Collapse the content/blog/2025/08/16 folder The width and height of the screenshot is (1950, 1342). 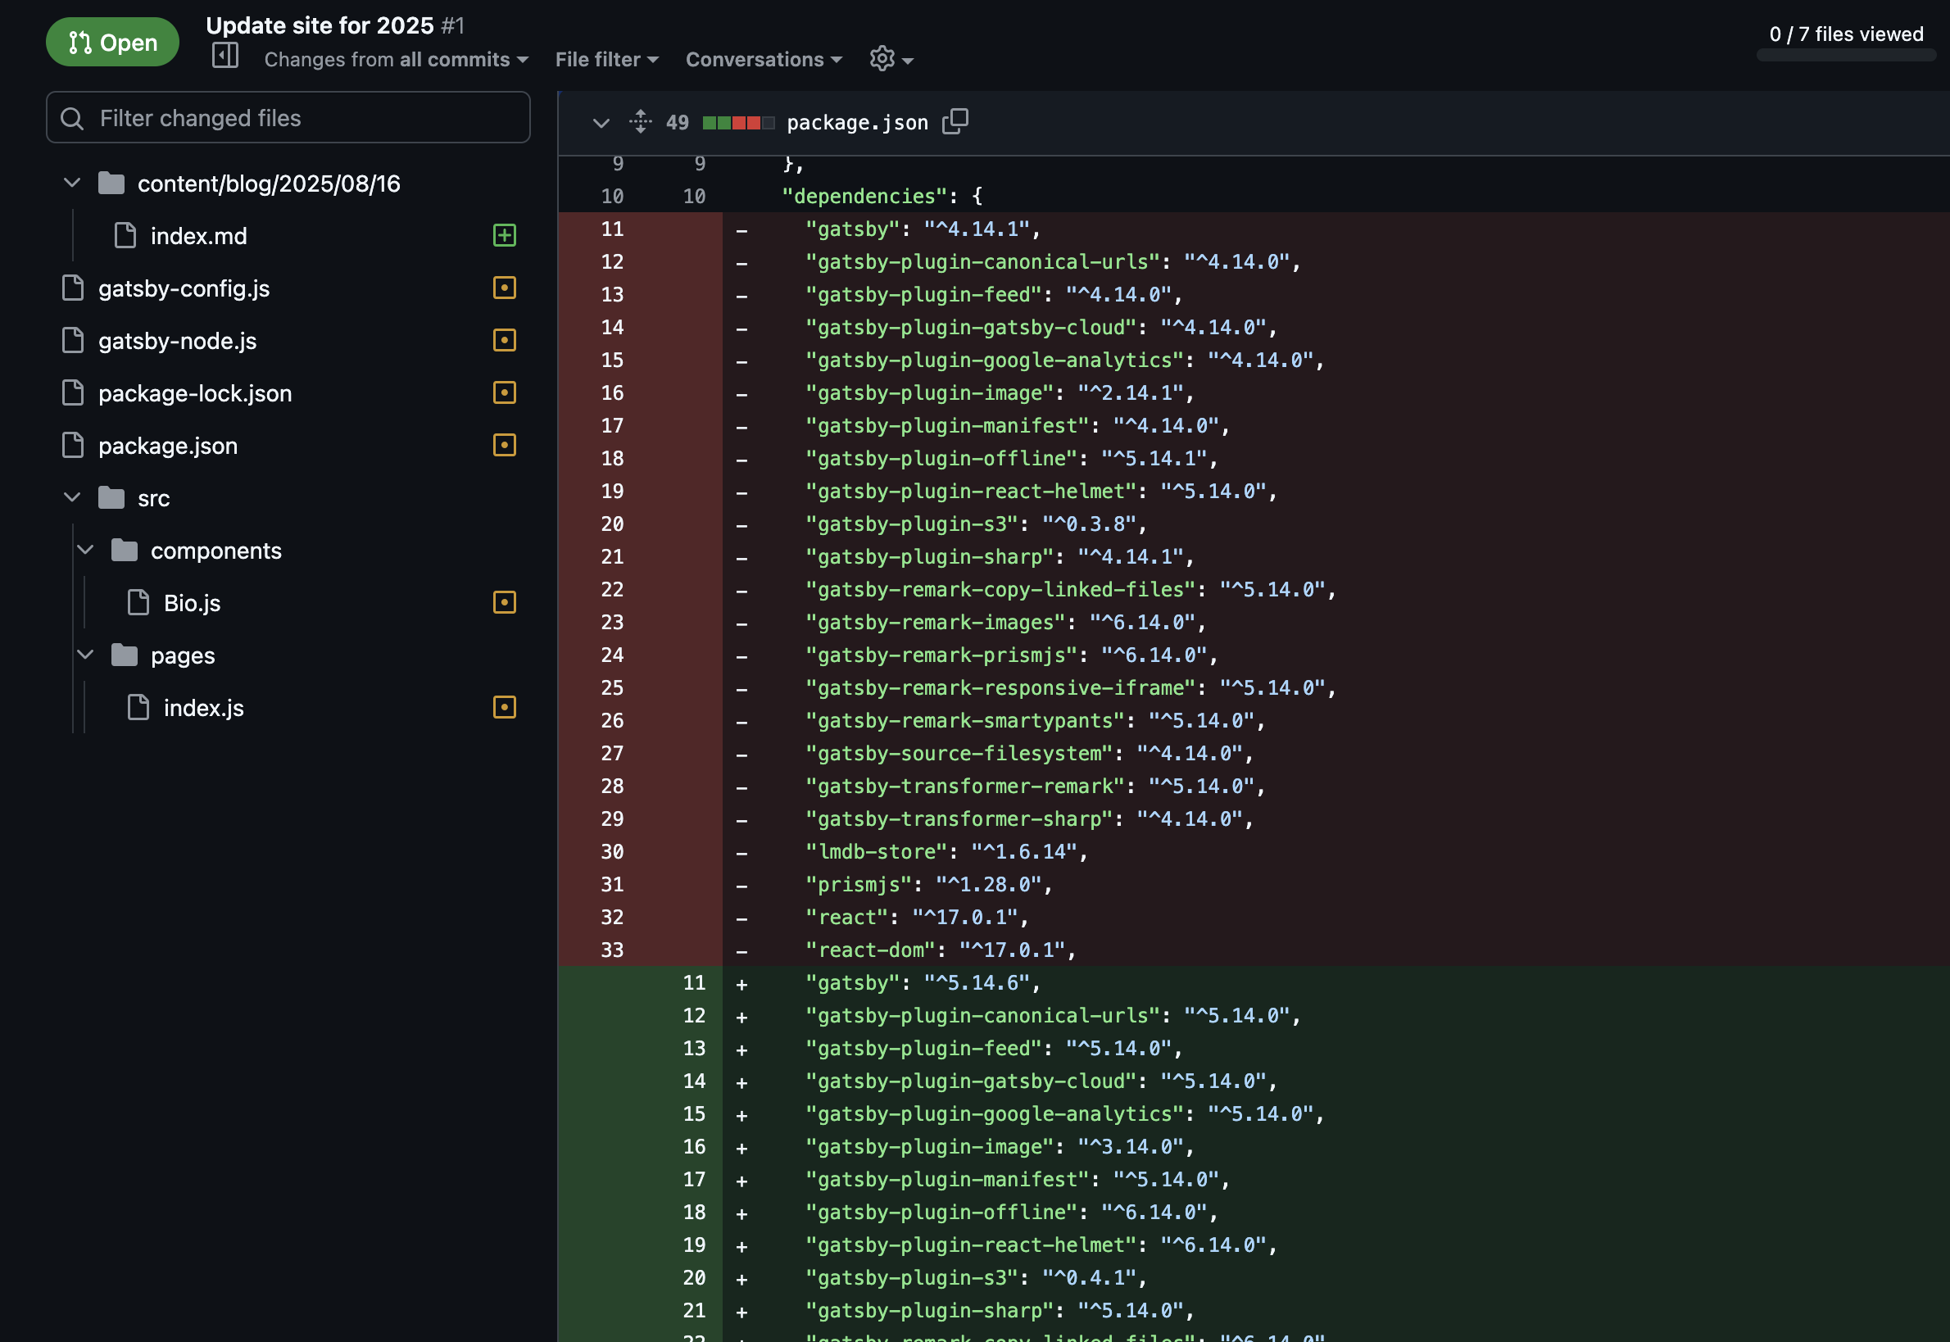pyautogui.click(x=72, y=183)
